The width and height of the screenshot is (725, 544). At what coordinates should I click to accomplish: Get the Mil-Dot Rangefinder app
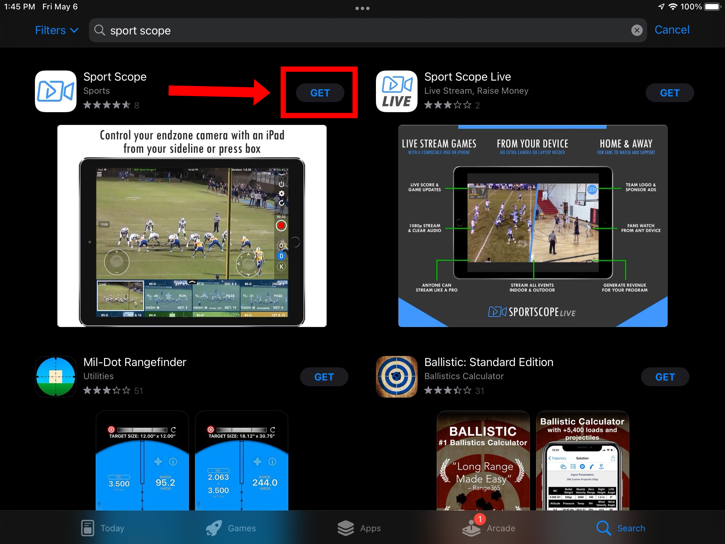pyautogui.click(x=324, y=377)
